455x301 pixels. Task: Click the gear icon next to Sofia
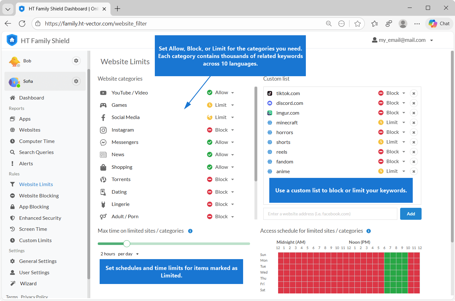pyautogui.click(x=76, y=81)
